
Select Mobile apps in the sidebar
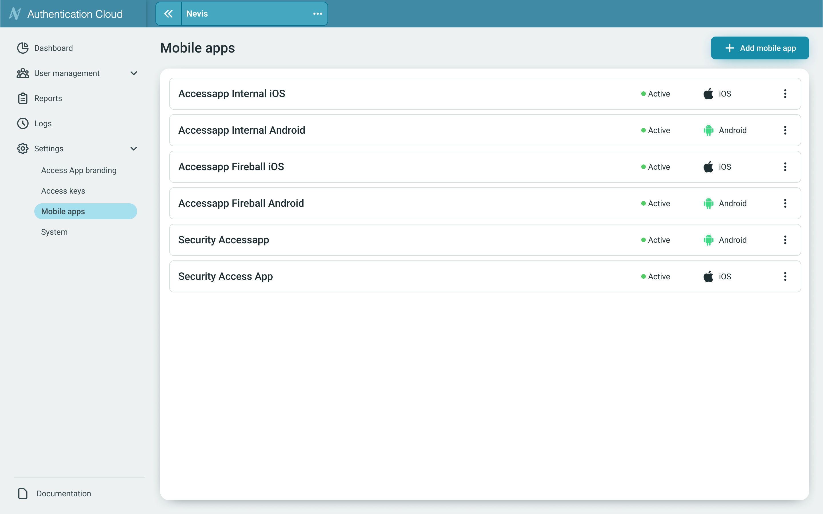click(x=63, y=211)
